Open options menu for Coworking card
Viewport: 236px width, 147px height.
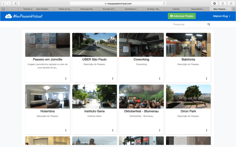(x=159, y=78)
